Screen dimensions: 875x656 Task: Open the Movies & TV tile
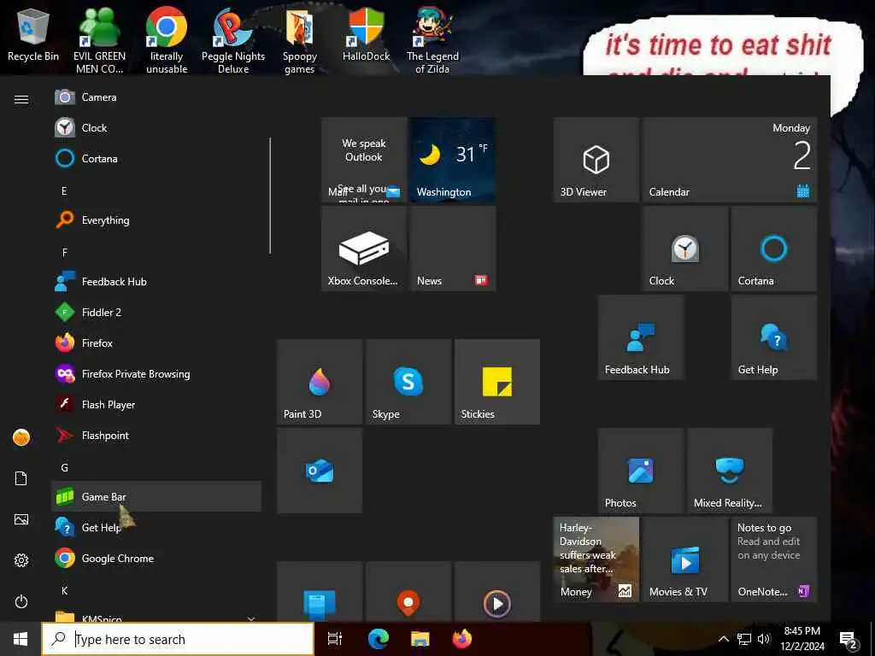684,559
